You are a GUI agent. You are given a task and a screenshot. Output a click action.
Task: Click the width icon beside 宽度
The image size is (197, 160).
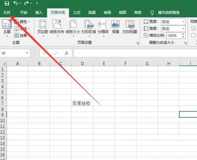pyautogui.click(x=146, y=22)
